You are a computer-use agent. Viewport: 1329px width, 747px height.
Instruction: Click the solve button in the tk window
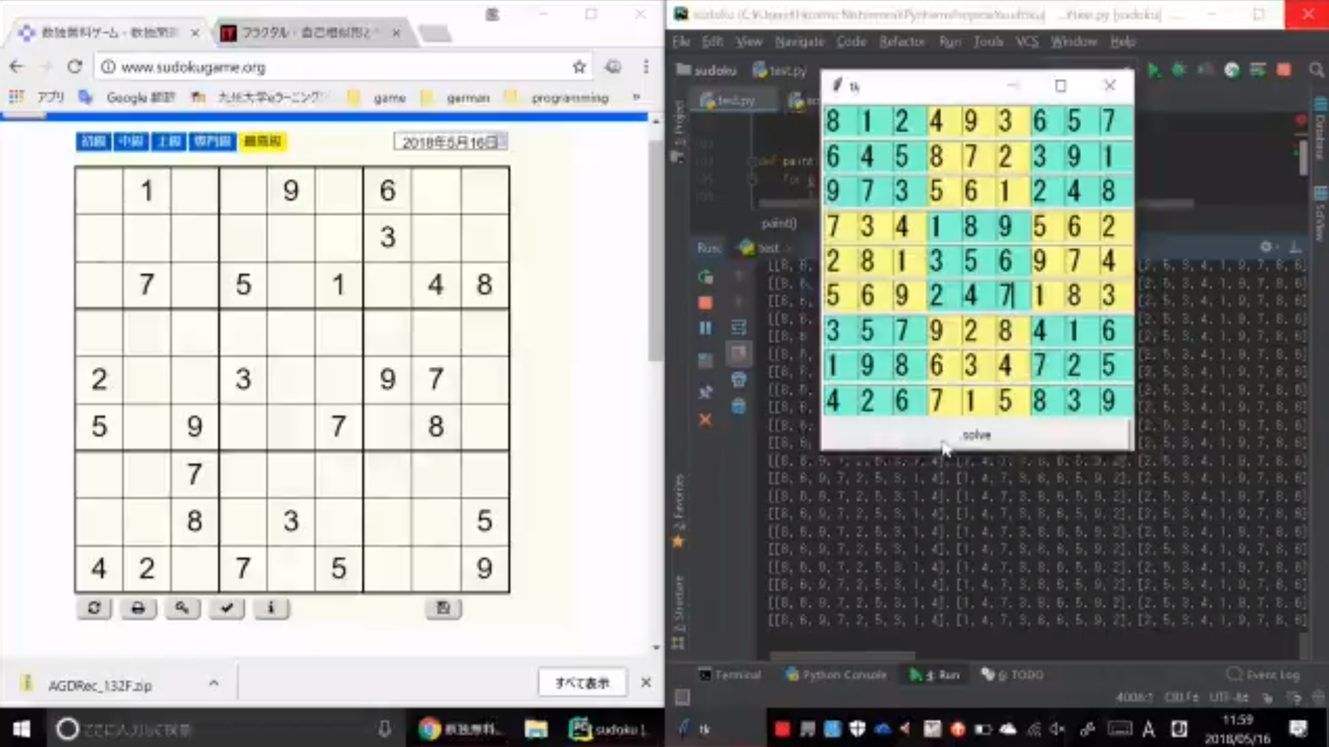click(975, 435)
